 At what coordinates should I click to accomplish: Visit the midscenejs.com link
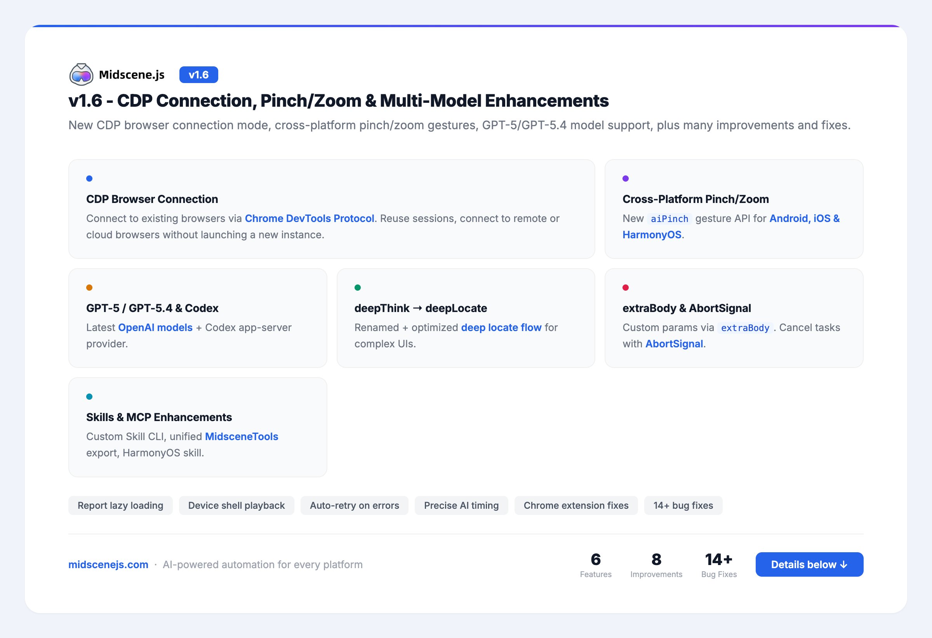[108, 565]
